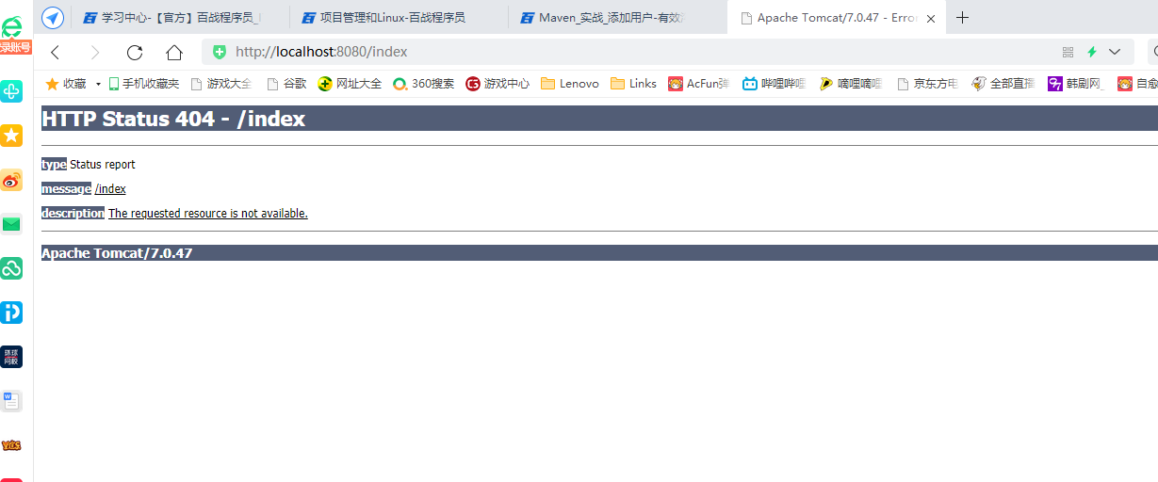The height and width of the screenshot is (482, 1158).
Task: Expand the 收藏 dropdown arrow
Action: tap(98, 84)
